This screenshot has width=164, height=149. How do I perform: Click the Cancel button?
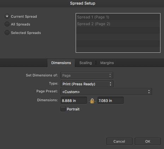point(119,141)
